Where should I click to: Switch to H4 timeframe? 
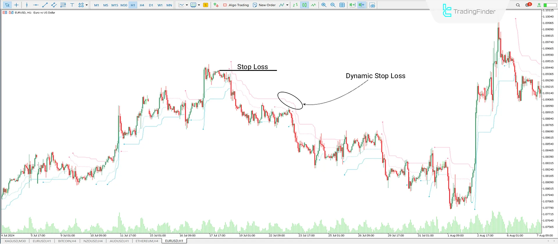(142, 5)
